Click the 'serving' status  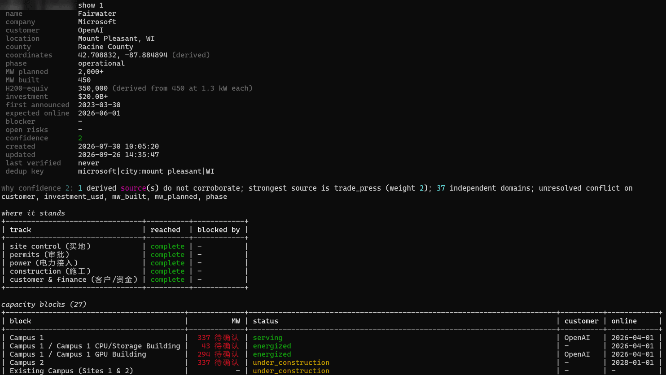[267, 338]
